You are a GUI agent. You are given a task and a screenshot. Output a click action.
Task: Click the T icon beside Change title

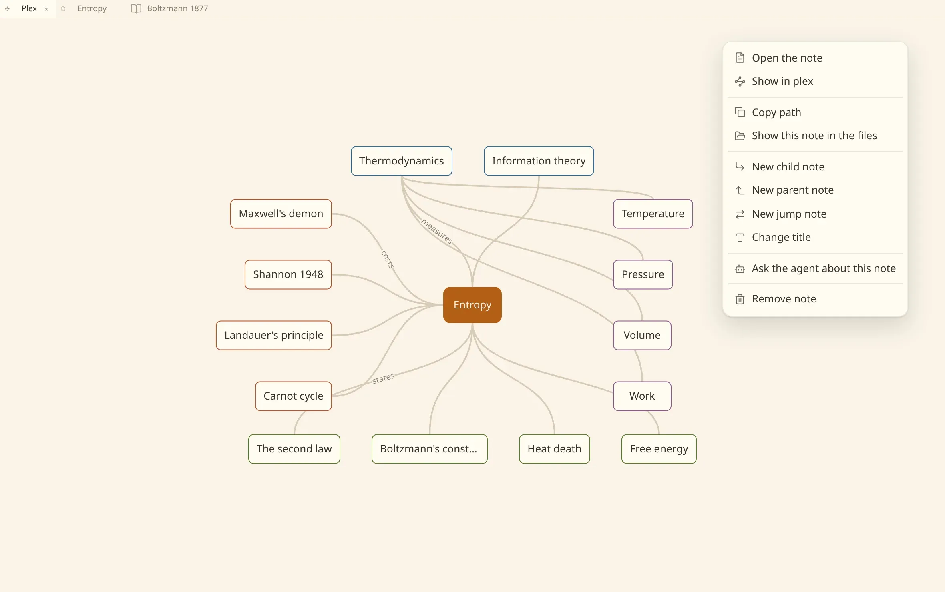740,237
